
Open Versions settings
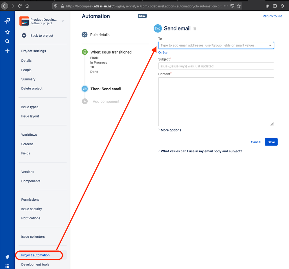pyautogui.click(x=27, y=172)
